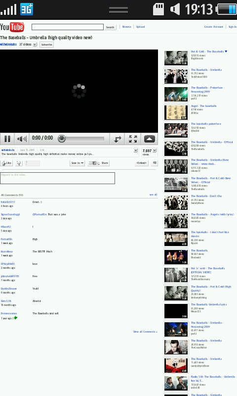Click the Subscribe button

click(x=46, y=45)
